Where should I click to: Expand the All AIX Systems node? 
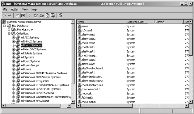pyautogui.click(x=14, y=38)
